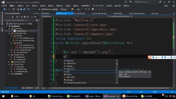Select MatView.cpp in Source Files
This screenshot has width=176, height=99.
(21, 69)
